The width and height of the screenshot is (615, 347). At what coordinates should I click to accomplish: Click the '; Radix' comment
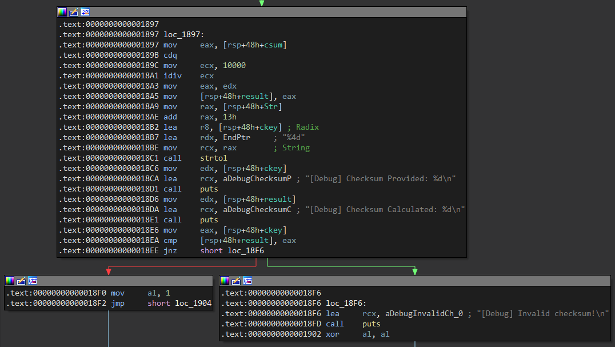tap(303, 127)
